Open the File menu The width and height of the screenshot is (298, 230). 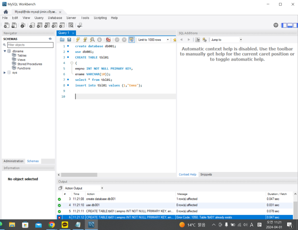pos(5,18)
